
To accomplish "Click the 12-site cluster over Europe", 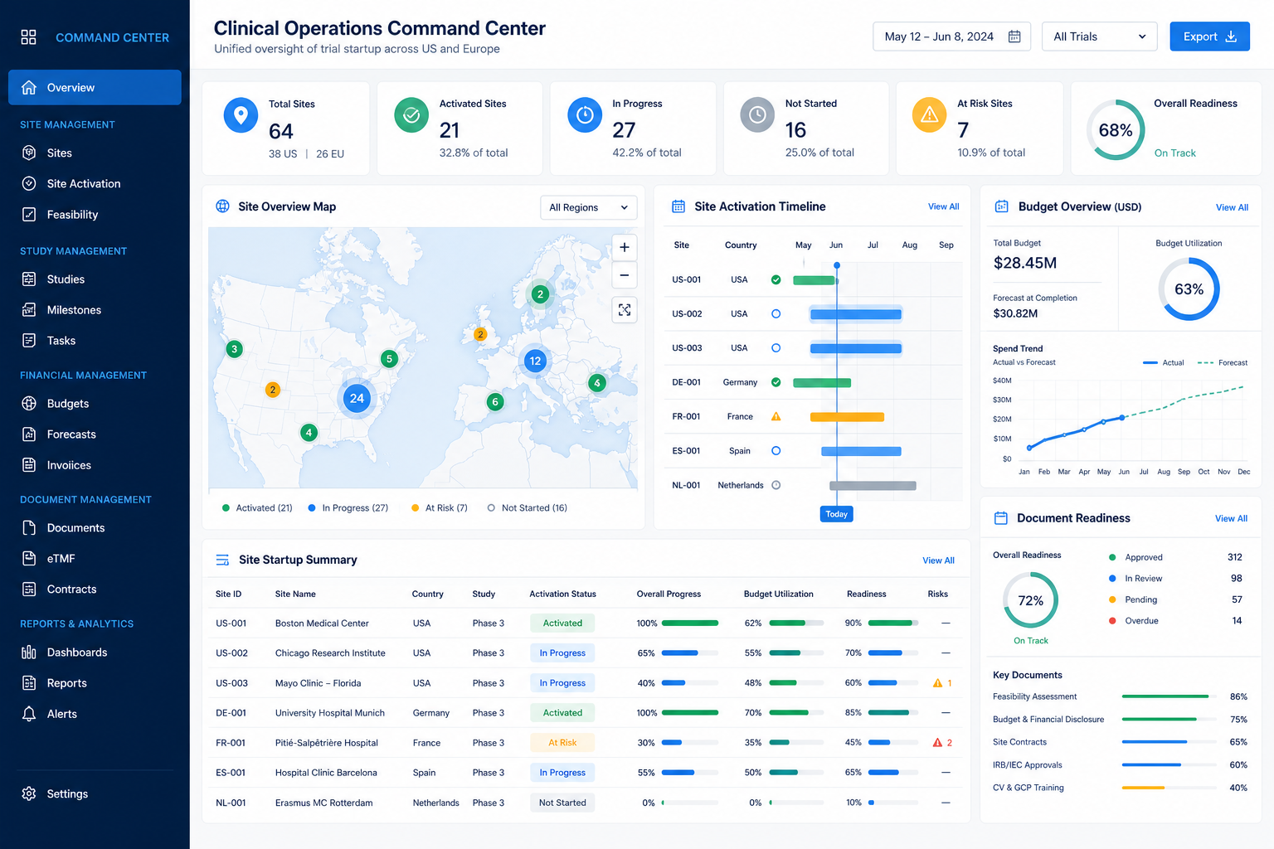I will (535, 361).
